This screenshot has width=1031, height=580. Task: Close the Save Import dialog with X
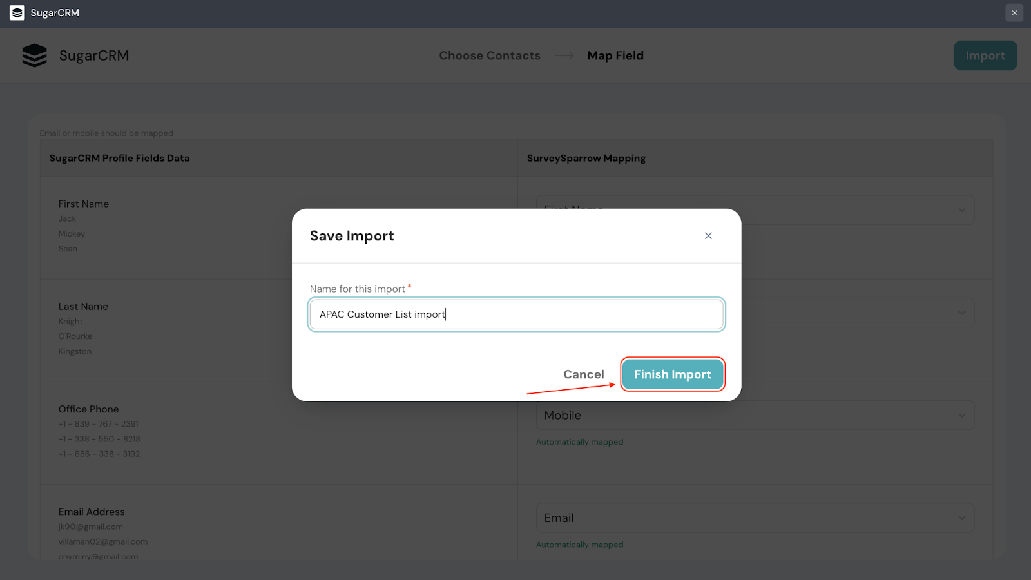(x=708, y=236)
